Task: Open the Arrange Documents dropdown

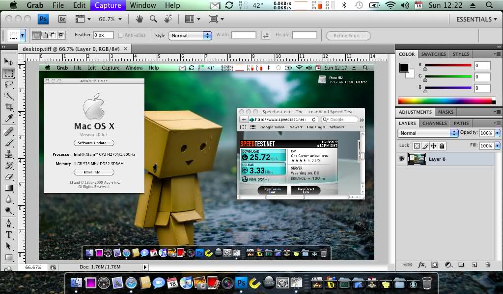Action: pos(193,19)
